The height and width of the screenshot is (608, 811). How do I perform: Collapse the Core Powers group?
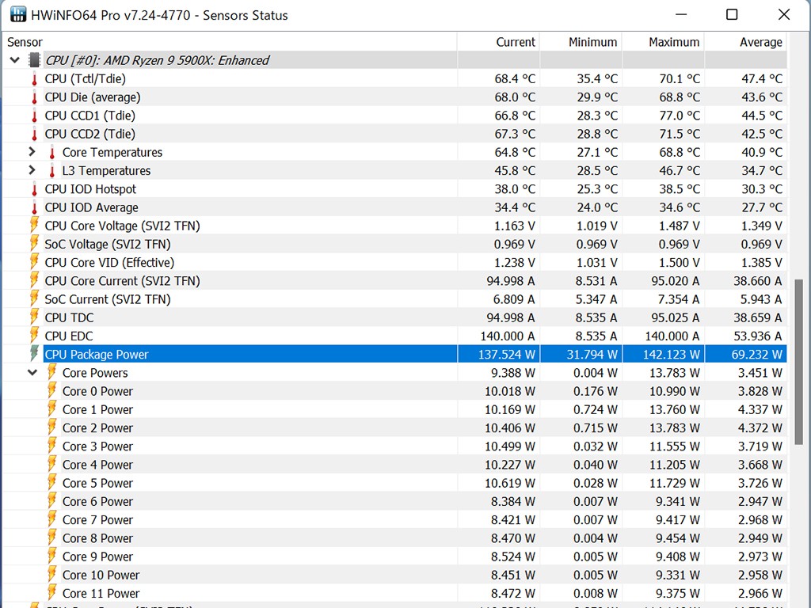[32, 372]
